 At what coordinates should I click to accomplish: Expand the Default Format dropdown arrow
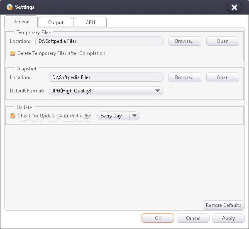pyautogui.click(x=157, y=91)
